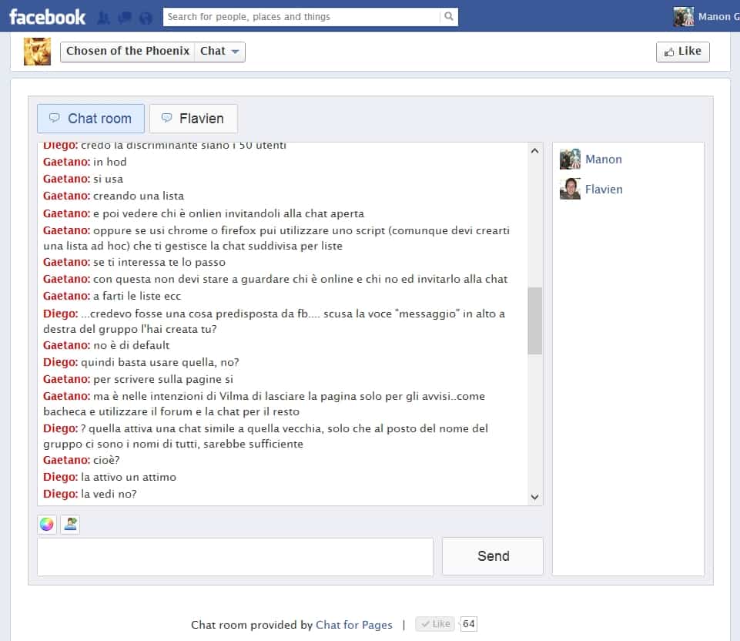Click Flavien's avatar in the user list
Image resolution: width=740 pixels, height=641 pixels.
point(570,189)
